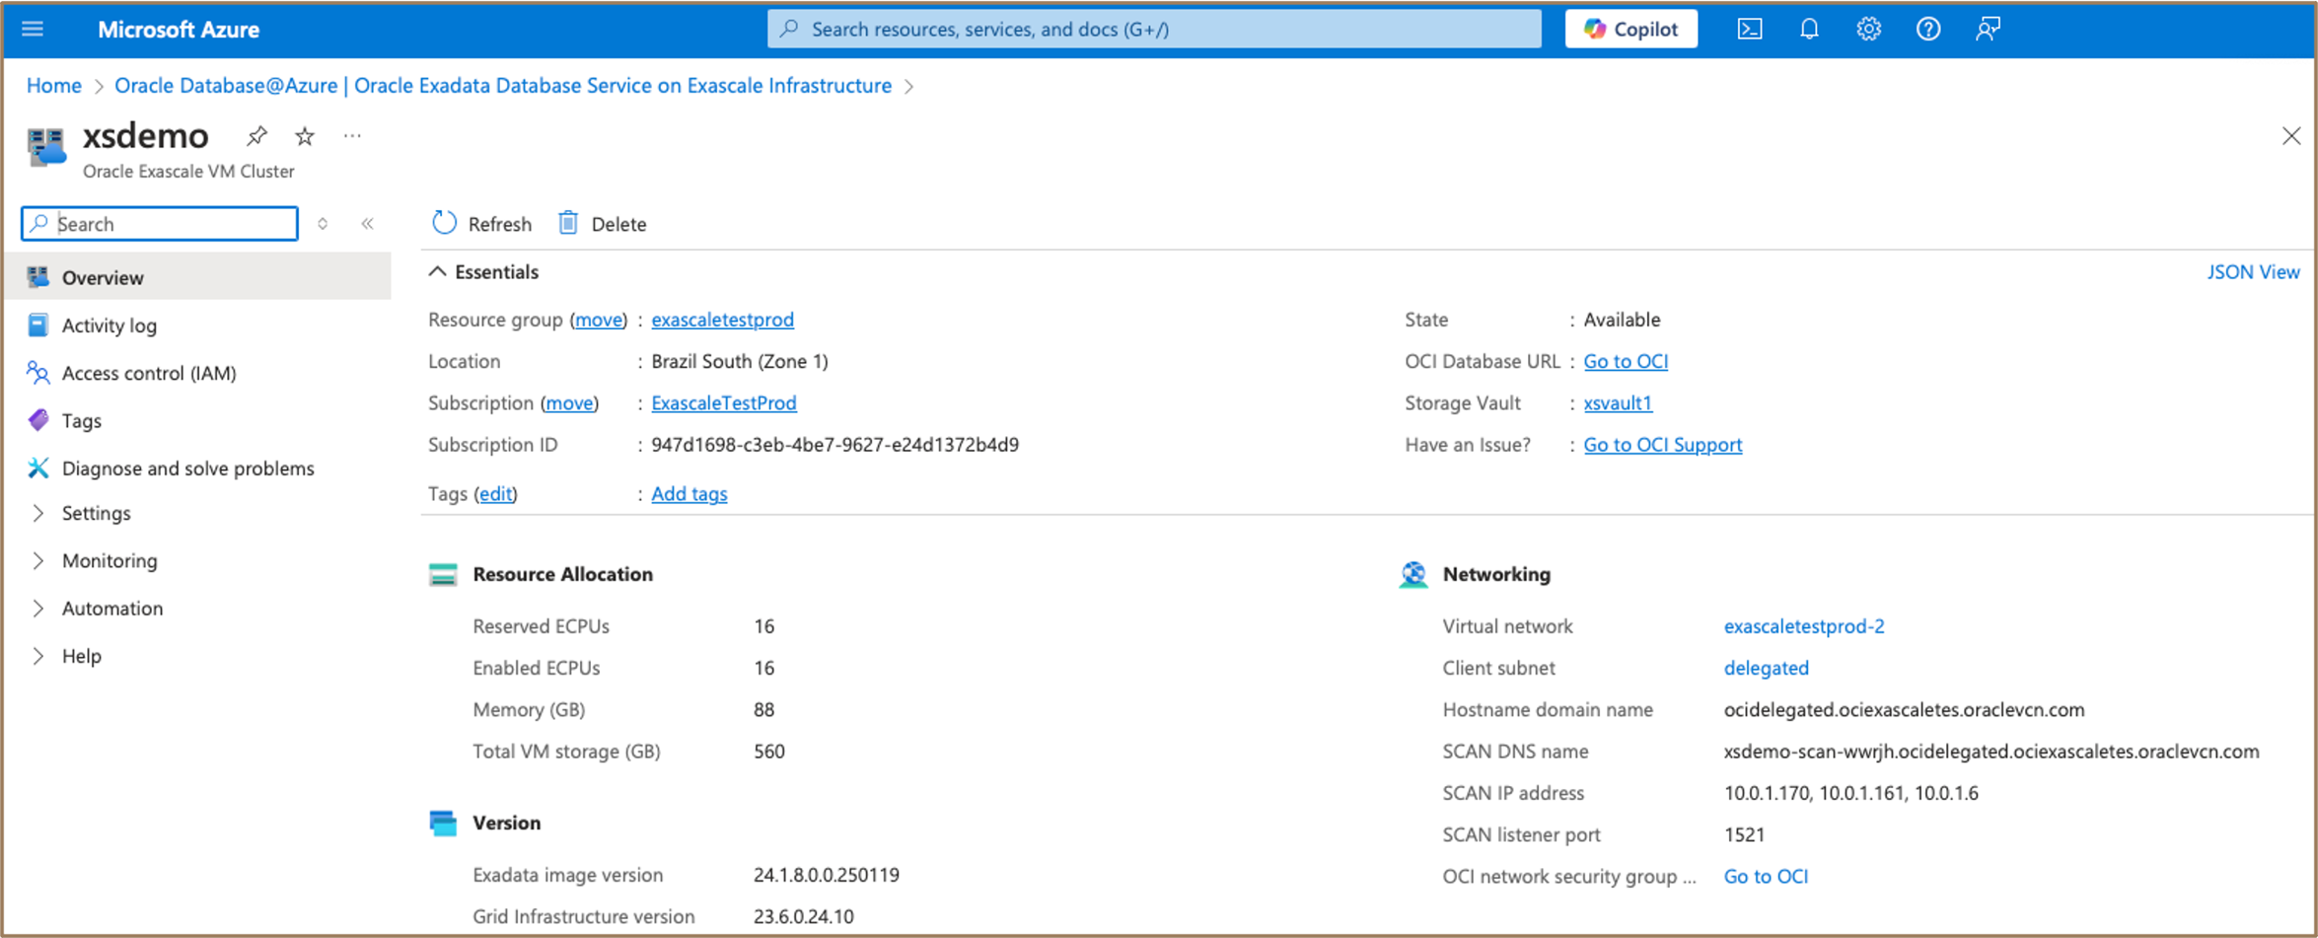Click the global search resources box
The width and height of the screenshot is (2318, 938).
(x=1154, y=29)
